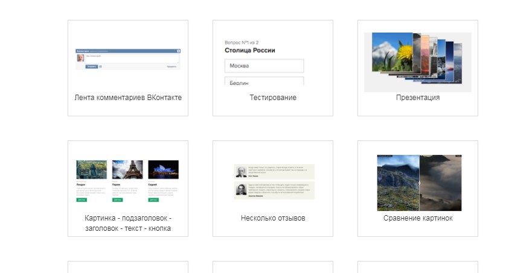The width and height of the screenshot is (512, 273).
Task: Click the dandelion photo in presentation preview
Action: point(392,52)
